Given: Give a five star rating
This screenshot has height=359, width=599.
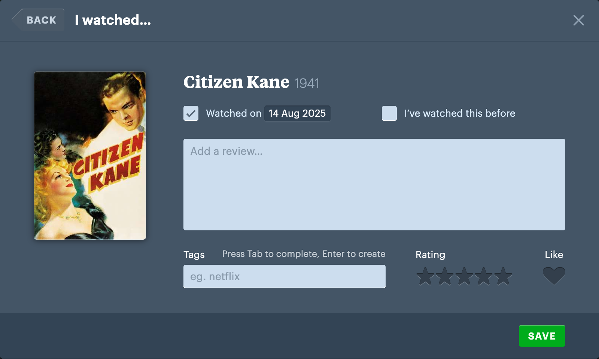Looking at the screenshot, I should (503, 276).
